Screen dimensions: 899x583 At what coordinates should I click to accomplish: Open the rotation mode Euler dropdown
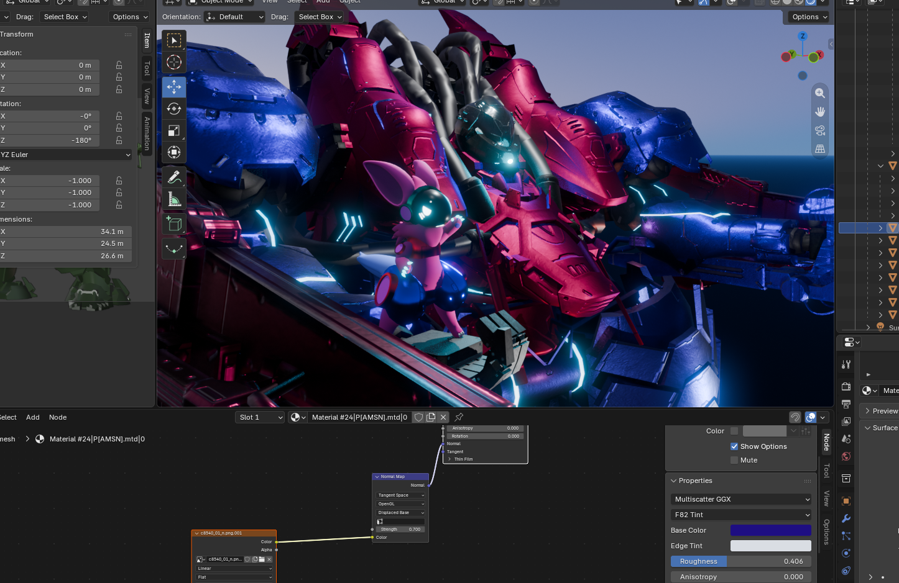[x=65, y=155]
